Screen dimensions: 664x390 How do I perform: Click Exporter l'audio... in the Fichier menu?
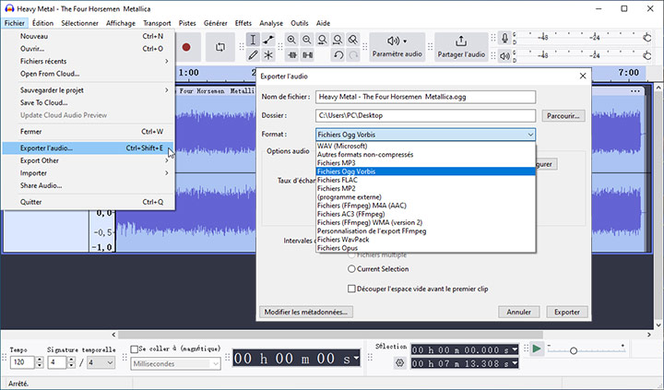[x=46, y=148]
